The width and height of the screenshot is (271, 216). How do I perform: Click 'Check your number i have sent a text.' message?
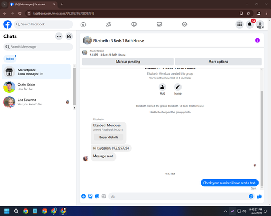point(229,183)
